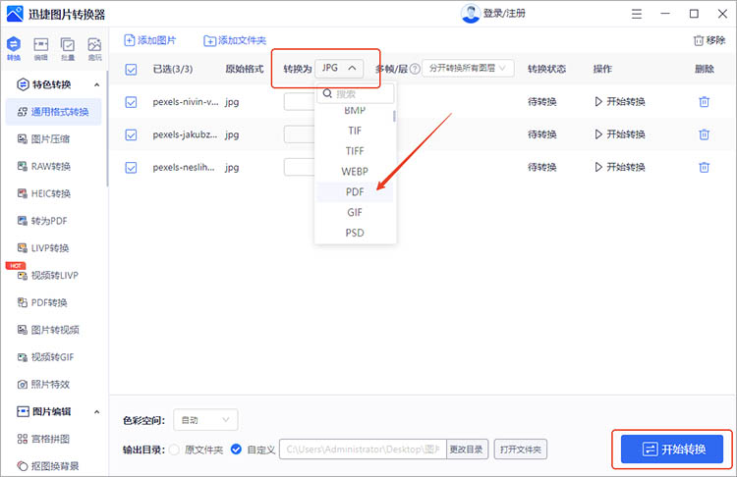Open 转为PDF in sidebar

click(42, 221)
